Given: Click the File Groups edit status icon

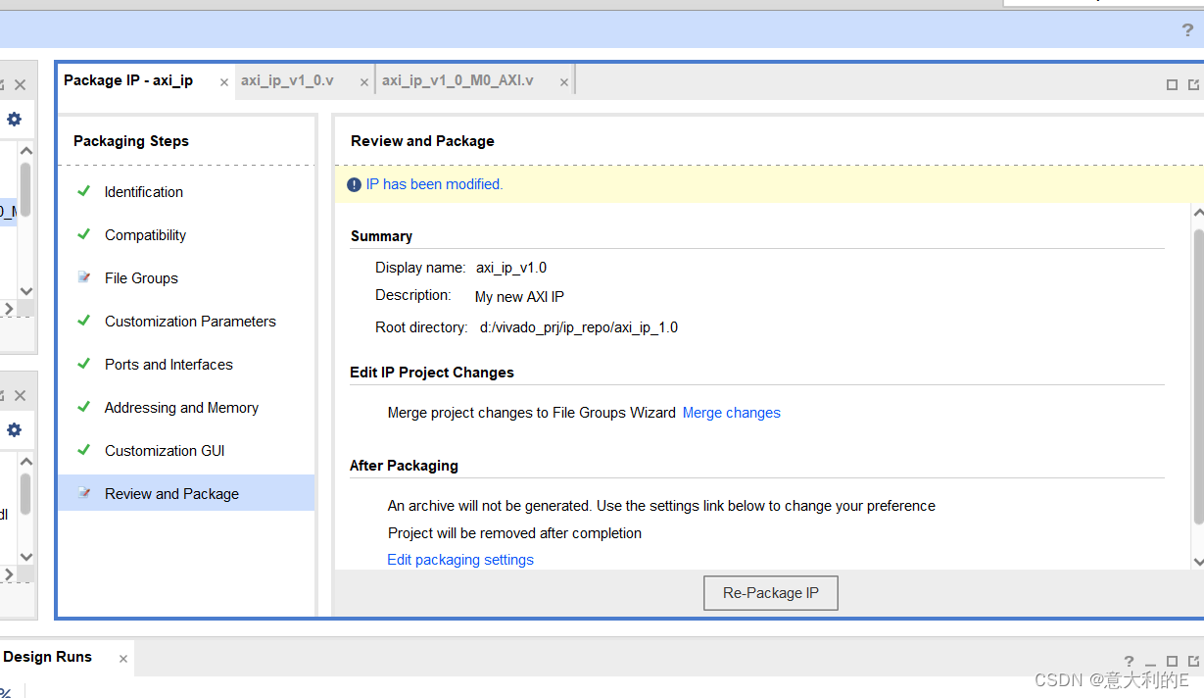Looking at the screenshot, I should tap(84, 277).
